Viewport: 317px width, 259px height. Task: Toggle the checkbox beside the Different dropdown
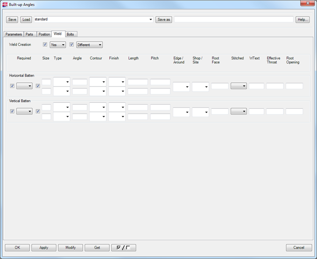pos(72,45)
